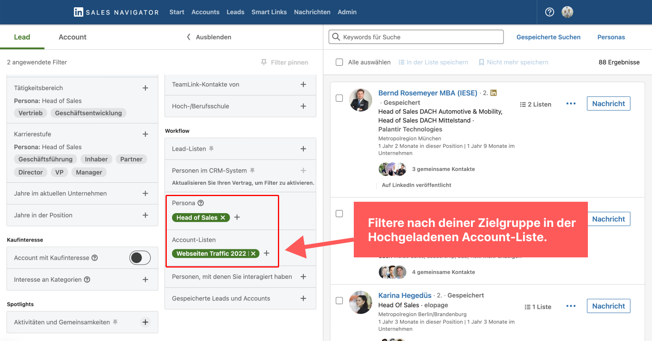Select the second lead result checkbox
Image resolution: width=652 pixels, height=341 pixels.
[x=340, y=214]
